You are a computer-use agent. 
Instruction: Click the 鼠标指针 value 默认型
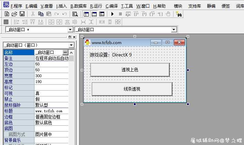click(51, 105)
